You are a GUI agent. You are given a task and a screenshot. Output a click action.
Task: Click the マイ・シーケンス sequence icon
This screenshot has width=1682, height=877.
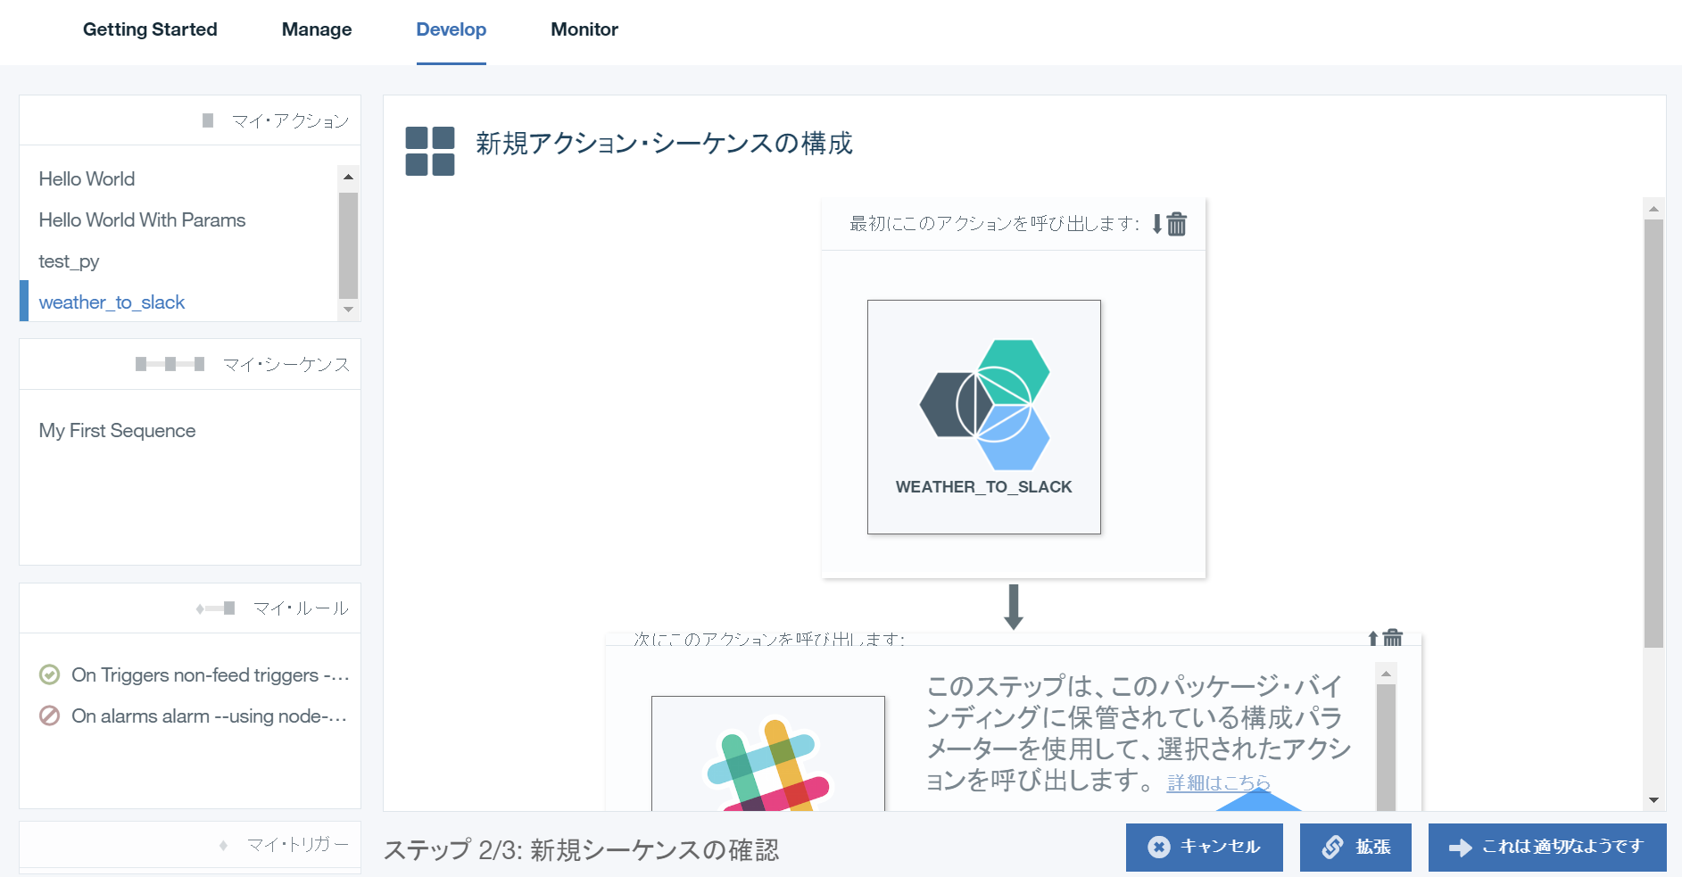(x=170, y=364)
